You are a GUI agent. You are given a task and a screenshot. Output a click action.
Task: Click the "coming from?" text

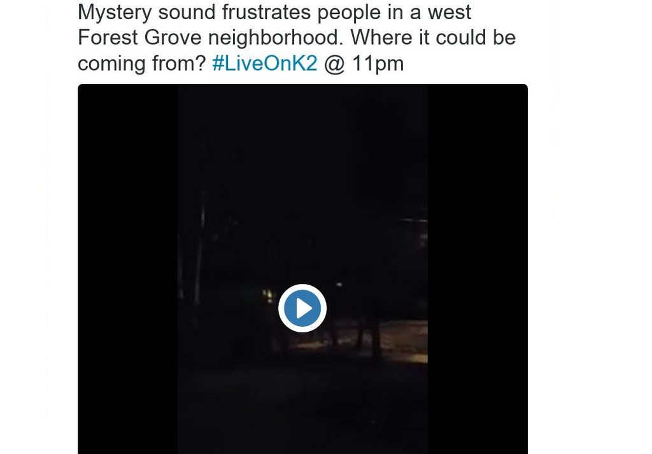pyautogui.click(x=142, y=63)
